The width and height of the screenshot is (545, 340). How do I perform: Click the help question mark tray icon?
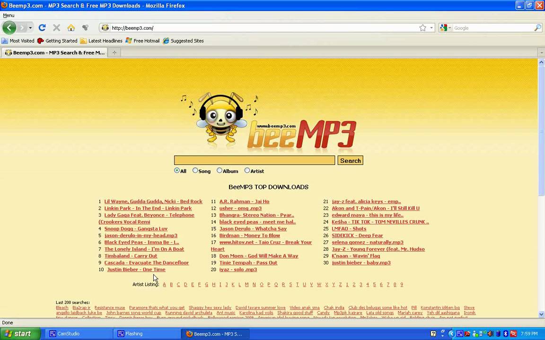(433, 334)
